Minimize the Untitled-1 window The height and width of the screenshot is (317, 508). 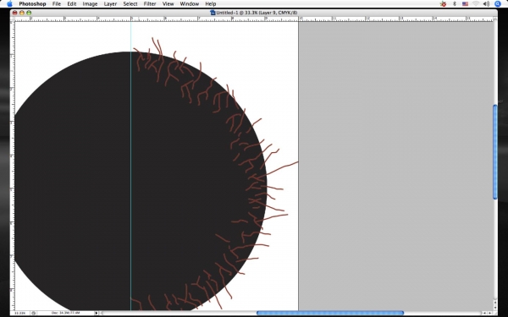22,13
